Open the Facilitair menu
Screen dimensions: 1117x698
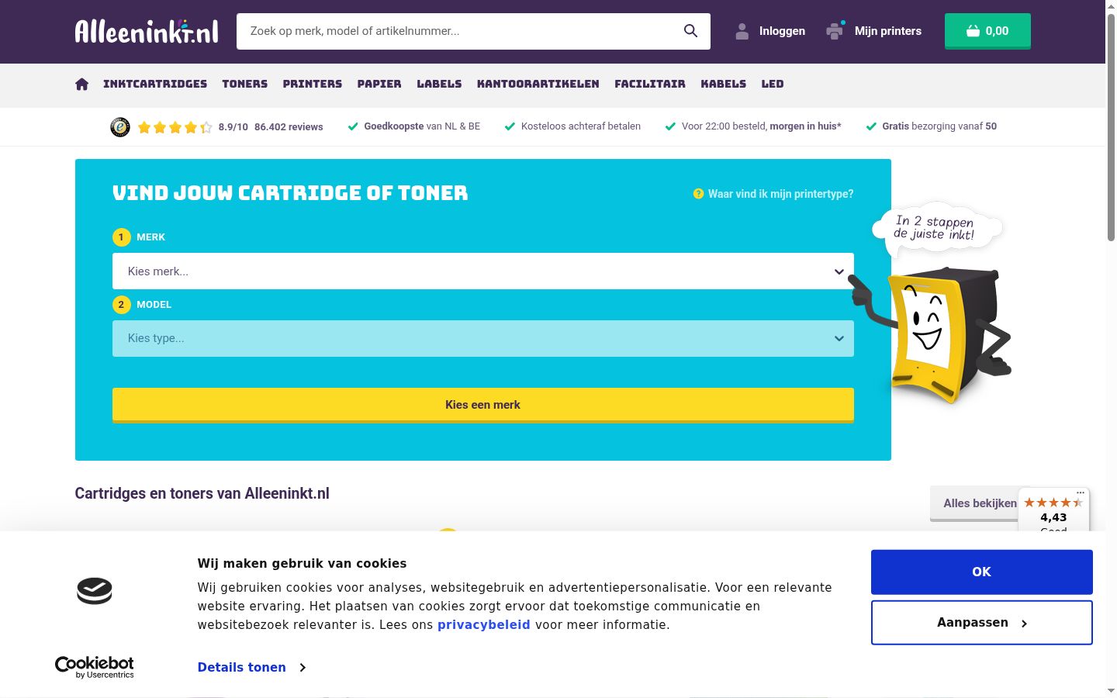[650, 84]
